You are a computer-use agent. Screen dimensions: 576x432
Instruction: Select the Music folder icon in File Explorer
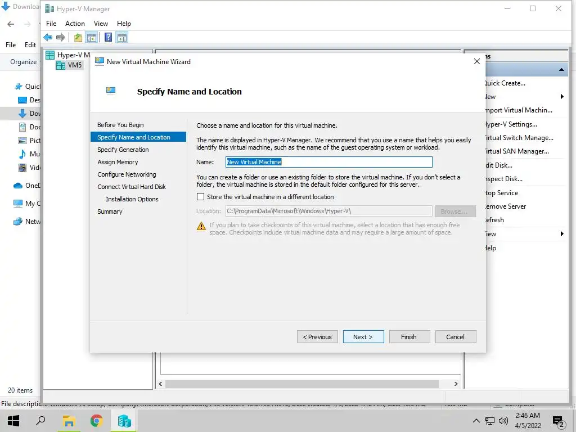tap(22, 154)
